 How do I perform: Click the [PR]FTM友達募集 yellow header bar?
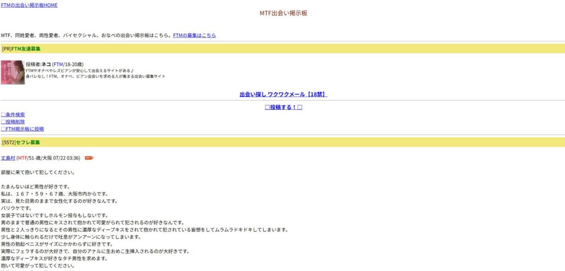[282, 49]
